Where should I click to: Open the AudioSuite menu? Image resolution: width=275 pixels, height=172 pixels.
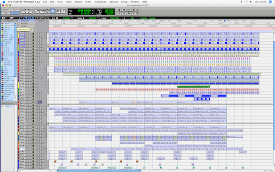(x=100, y=2)
